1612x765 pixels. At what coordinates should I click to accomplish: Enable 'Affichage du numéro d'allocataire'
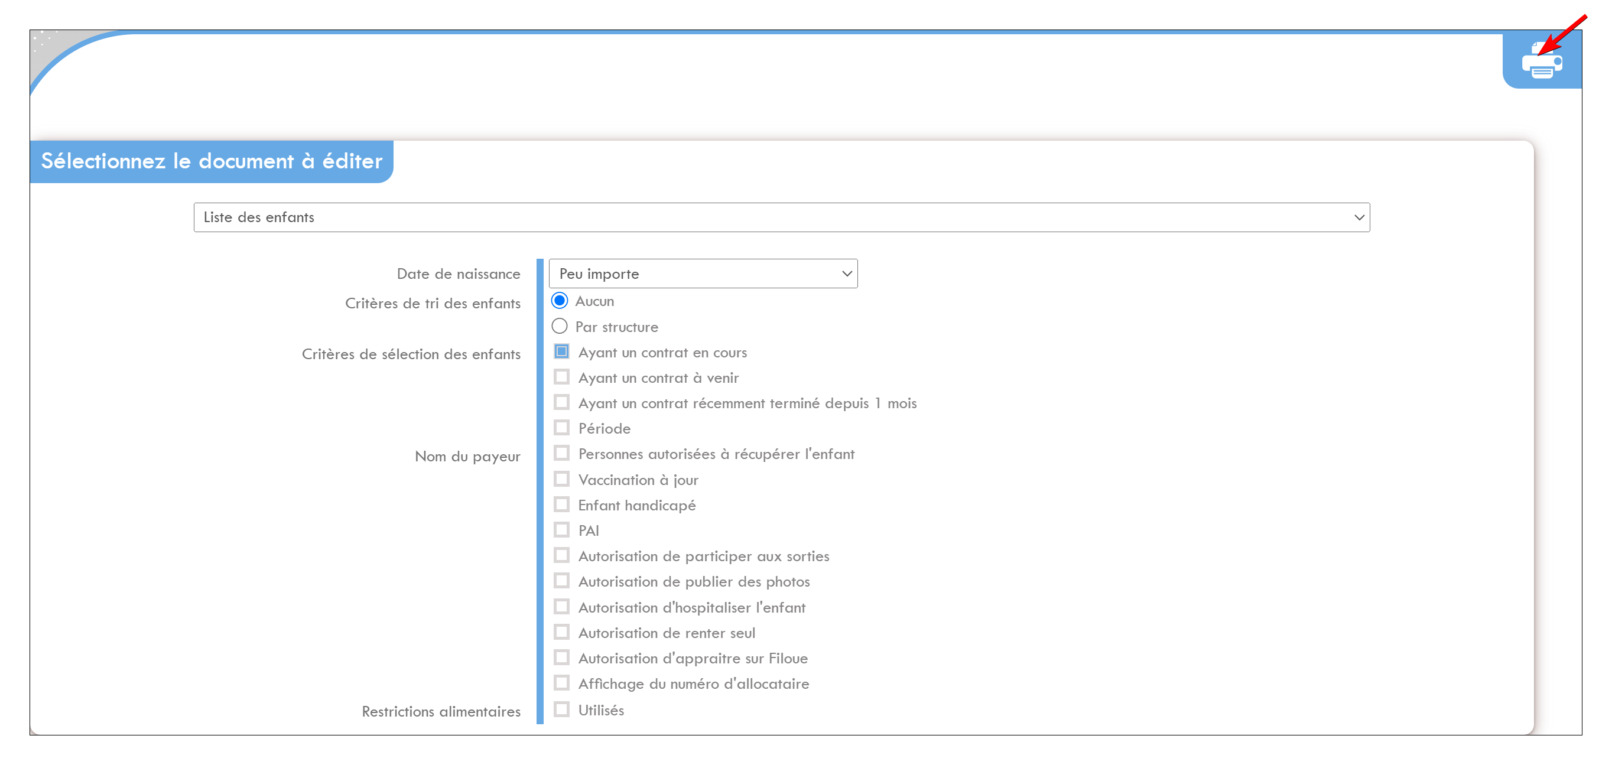pyautogui.click(x=561, y=683)
